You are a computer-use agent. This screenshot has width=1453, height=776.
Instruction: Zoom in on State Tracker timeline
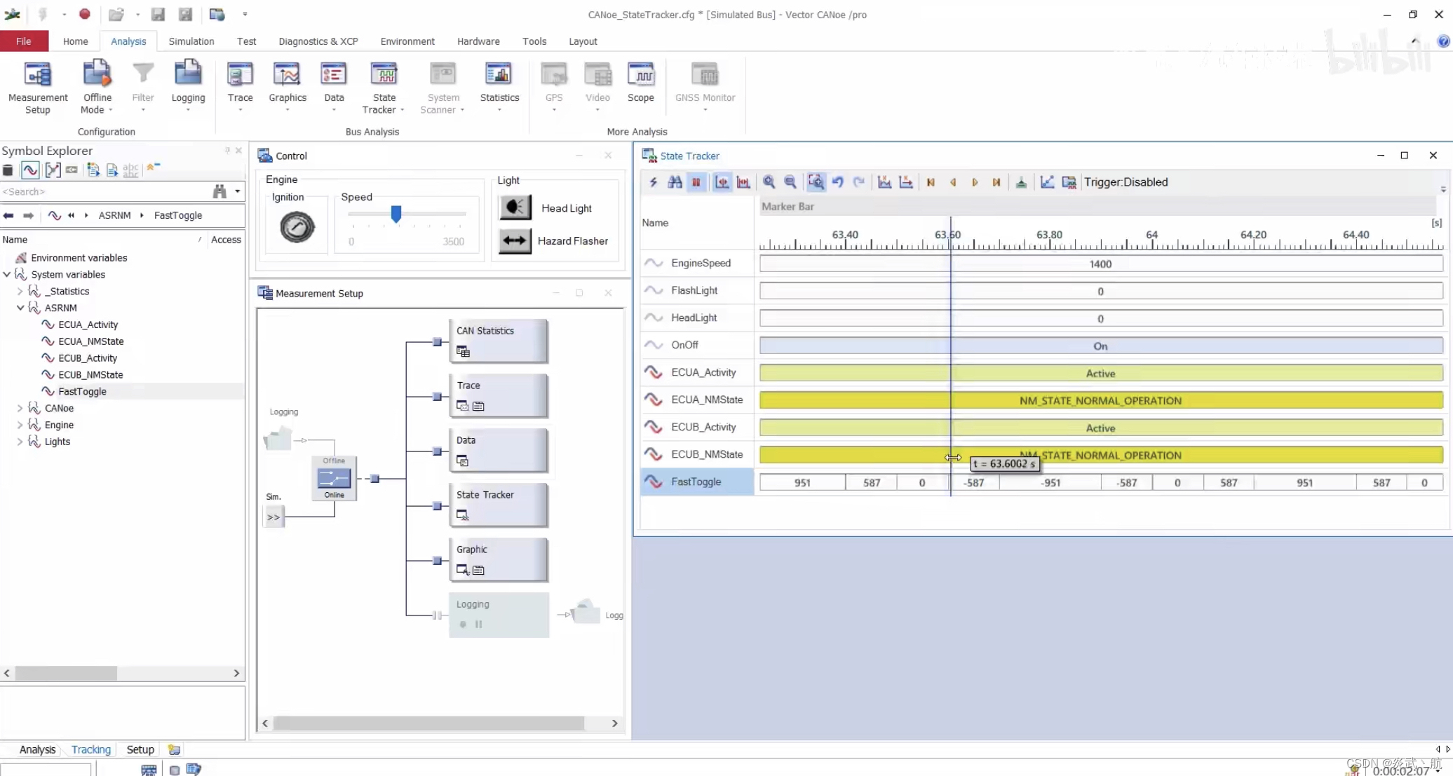pyautogui.click(x=769, y=182)
